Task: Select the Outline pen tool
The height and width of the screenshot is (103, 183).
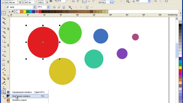Action: tap(4, 88)
